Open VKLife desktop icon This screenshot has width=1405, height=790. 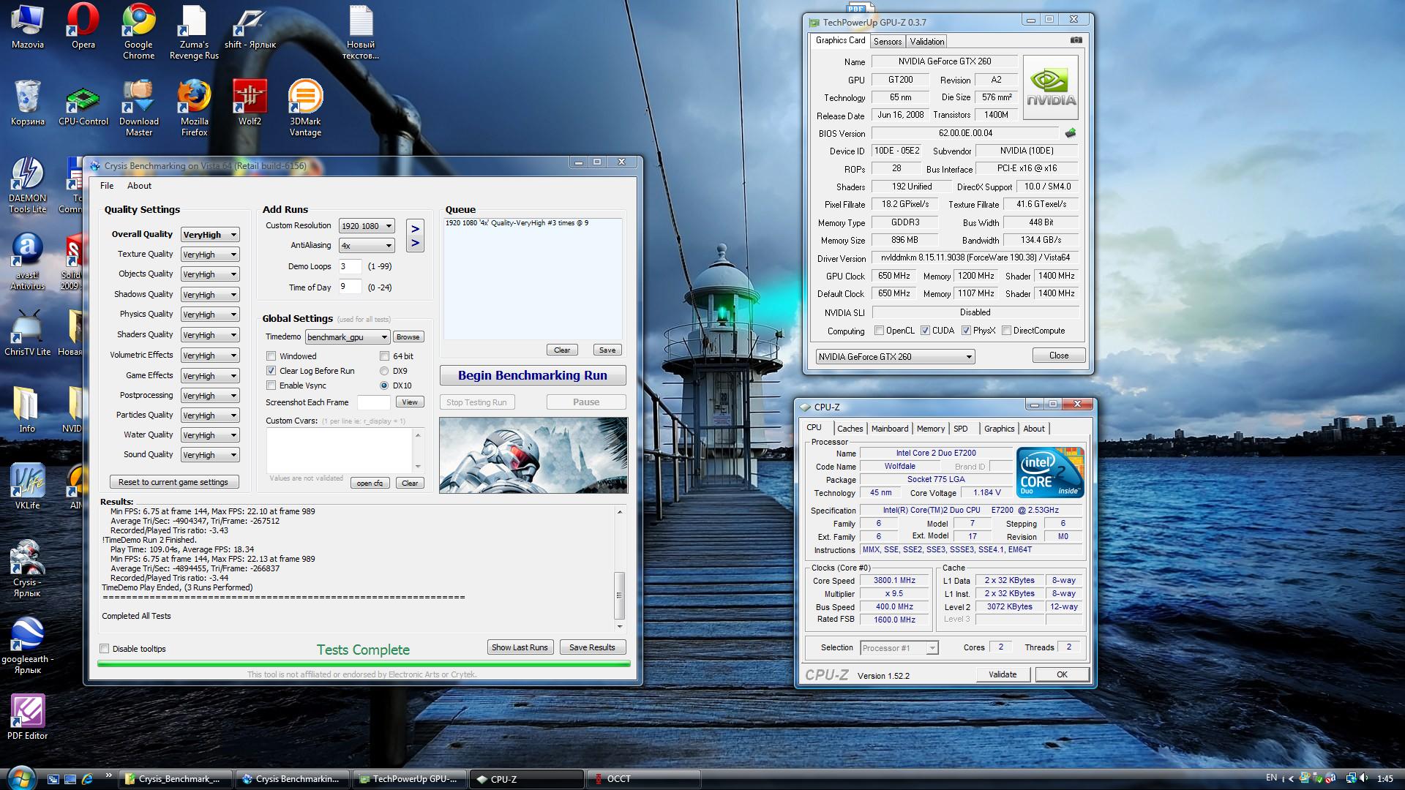28,486
